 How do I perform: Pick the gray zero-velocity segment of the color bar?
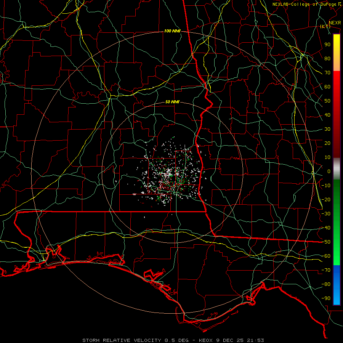point(337,169)
